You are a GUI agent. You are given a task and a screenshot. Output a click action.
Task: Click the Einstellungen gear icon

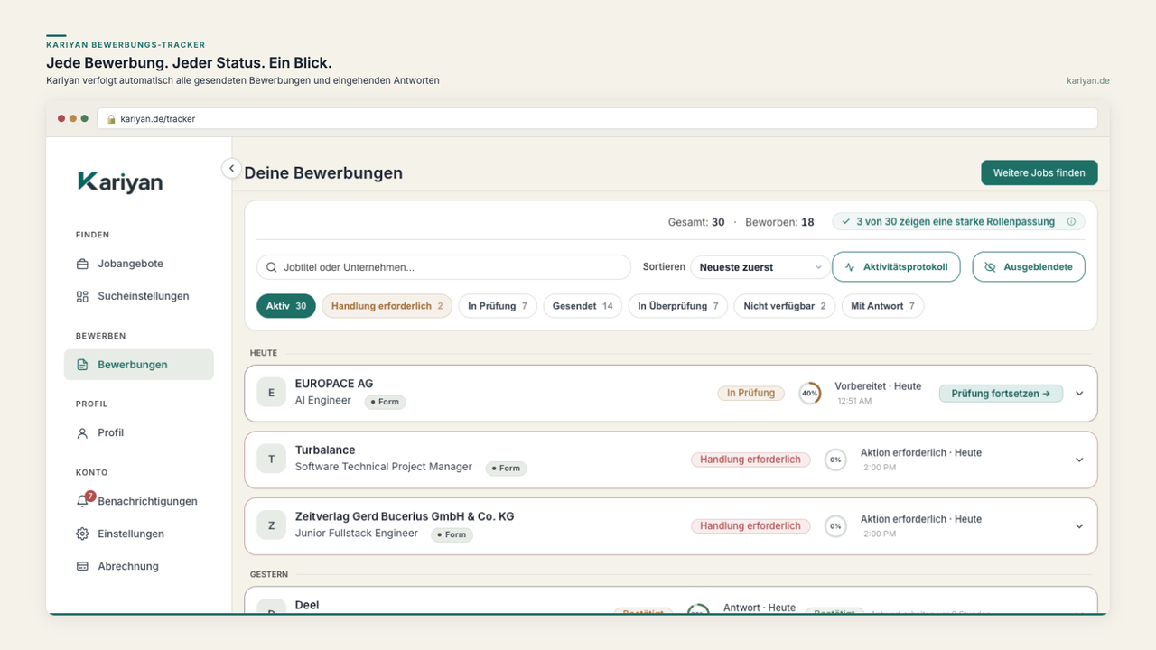pos(82,534)
